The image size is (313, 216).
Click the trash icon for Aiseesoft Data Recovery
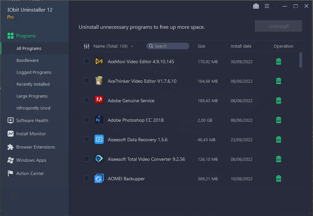pyautogui.click(x=279, y=140)
